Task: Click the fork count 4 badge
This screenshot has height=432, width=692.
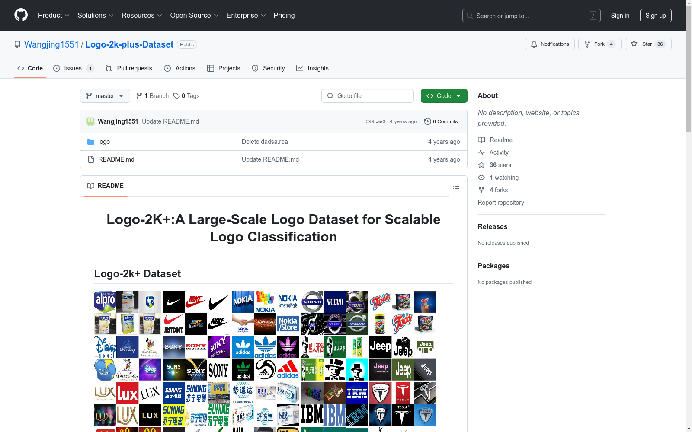Action: pyautogui.click(x=611, y=44)
